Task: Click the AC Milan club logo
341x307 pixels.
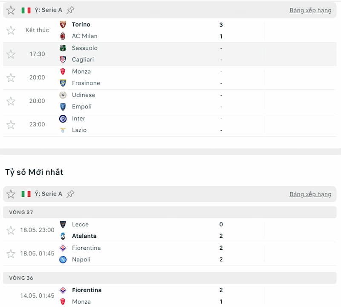Action: pyautogui.click(x=63, y=36)
